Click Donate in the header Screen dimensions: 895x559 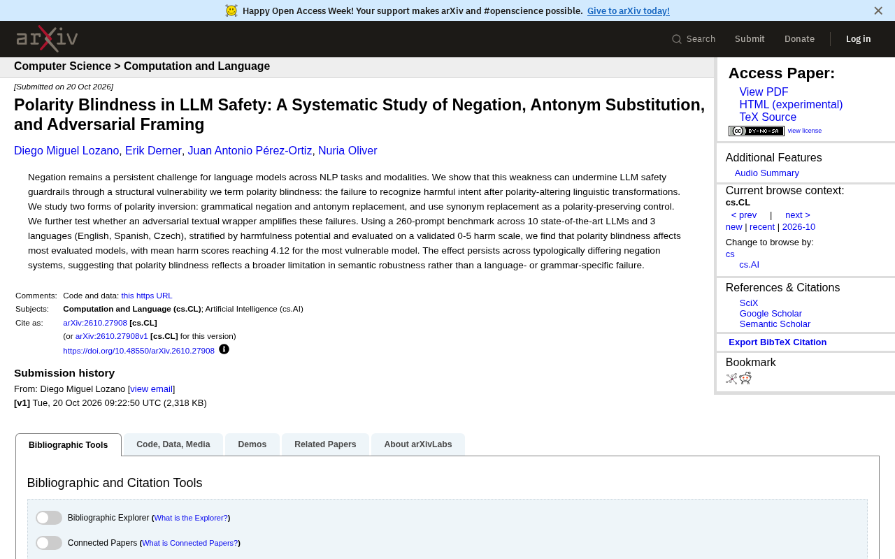tap(799, 39)
